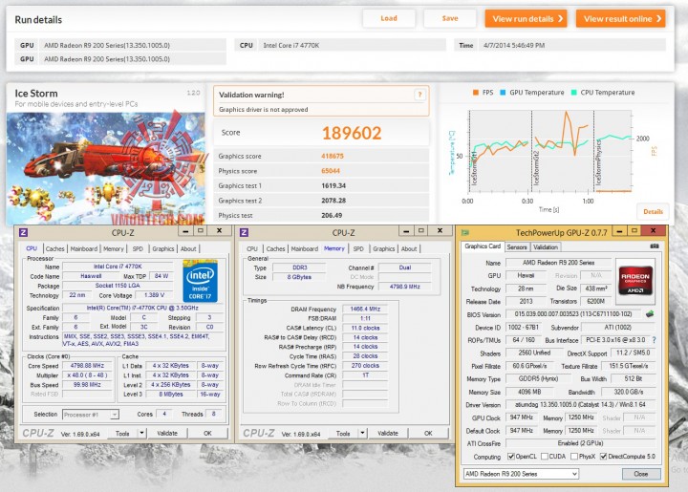Open the Processor #1 selection dropdown
Viewport: 688px width, 492px height.
click(91, 415)
